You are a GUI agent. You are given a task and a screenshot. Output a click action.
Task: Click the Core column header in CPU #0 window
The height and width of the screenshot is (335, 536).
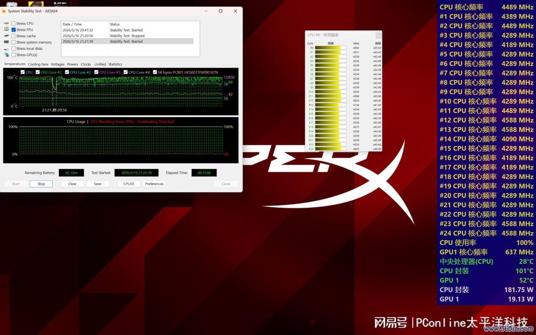(310, 43)
